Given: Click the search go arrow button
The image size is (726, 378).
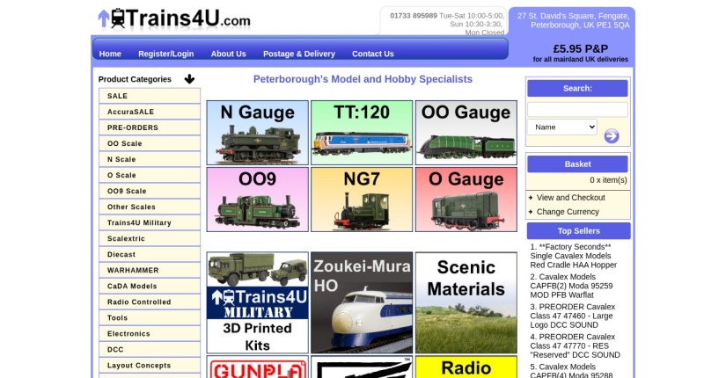Looking at the screenshot, I should pyautogui.click(x=612, y=136).
